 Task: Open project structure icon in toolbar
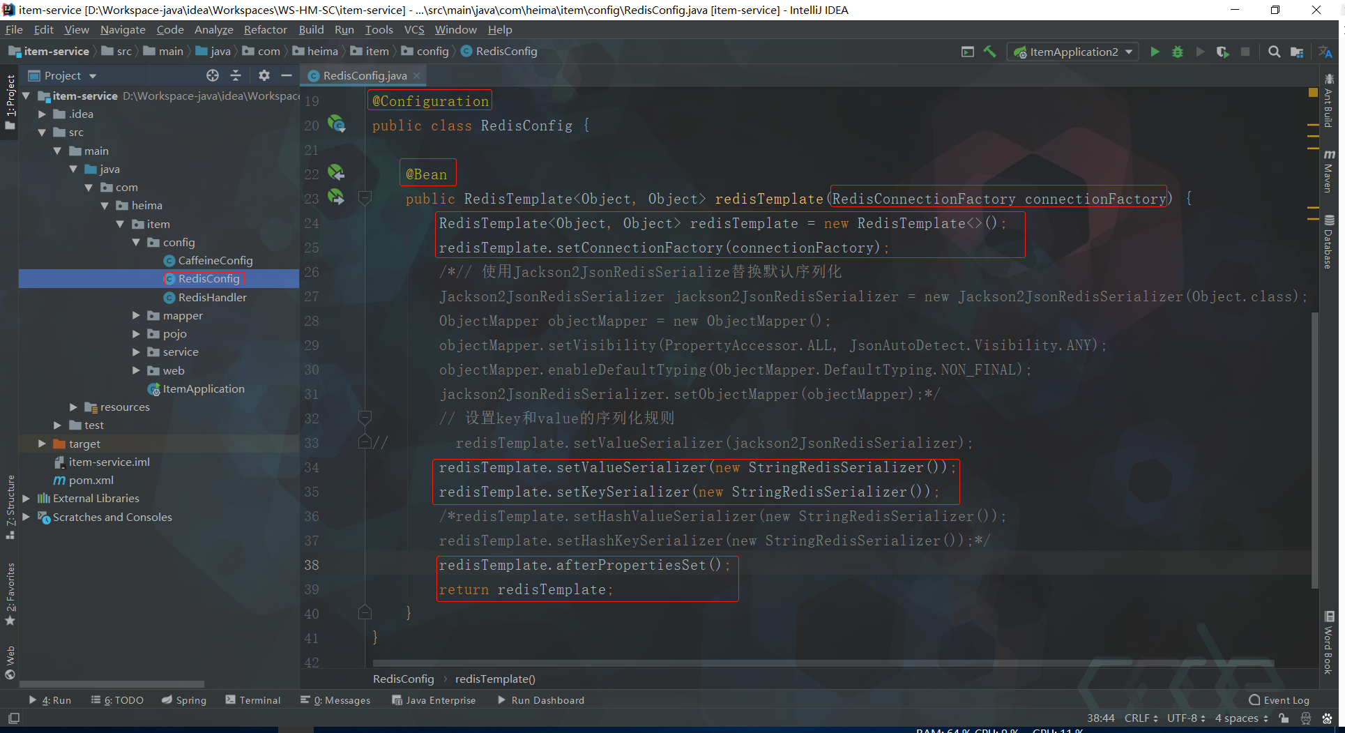1297,52
